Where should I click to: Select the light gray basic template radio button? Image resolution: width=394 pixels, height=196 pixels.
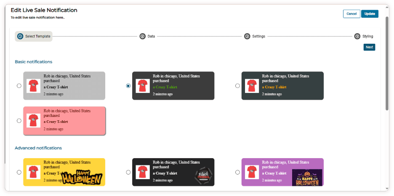pos(19,86)
